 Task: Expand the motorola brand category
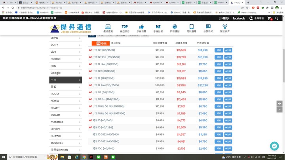pyautogui.click(x=65, y=122)
